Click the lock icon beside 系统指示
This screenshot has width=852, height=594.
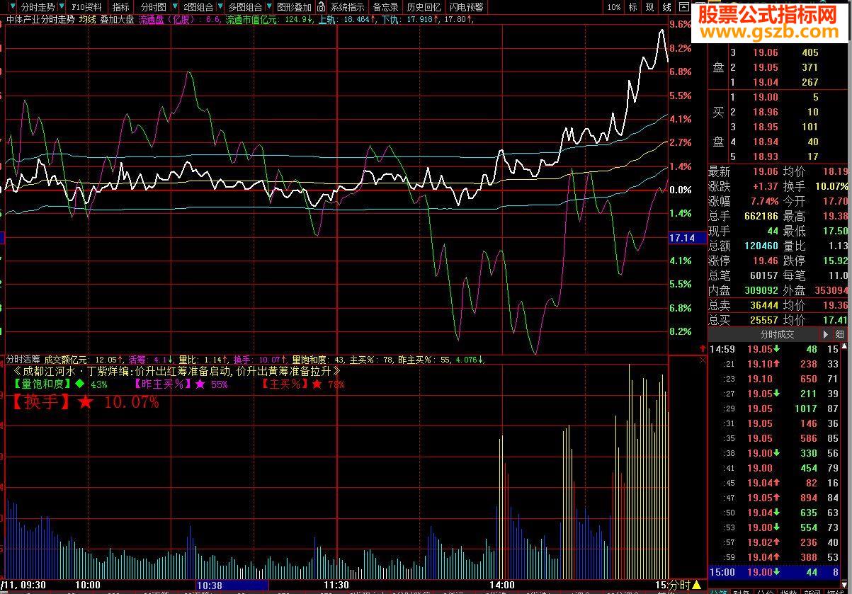click(x=322, y=7)
